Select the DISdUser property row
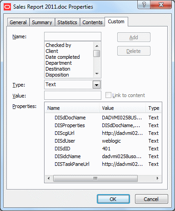Image resolution: width=175 pixels, height=211 pixels. point(103,141)
